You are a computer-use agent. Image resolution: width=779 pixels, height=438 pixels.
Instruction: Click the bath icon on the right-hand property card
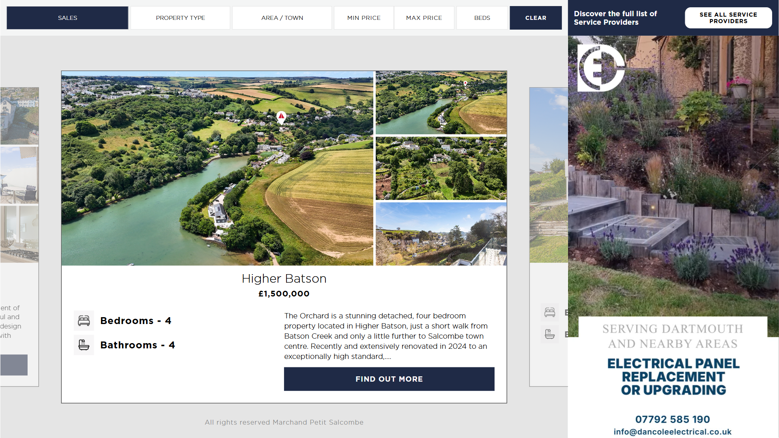(550, 334)
